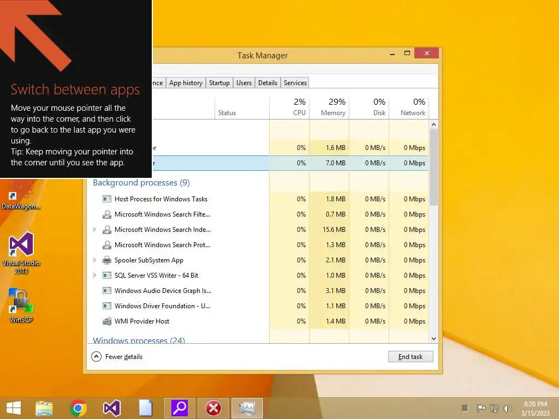Click the 7.0 MB memory cell in selected row
The width and height of the screenshot is (559, 419).
coord(329,163)
